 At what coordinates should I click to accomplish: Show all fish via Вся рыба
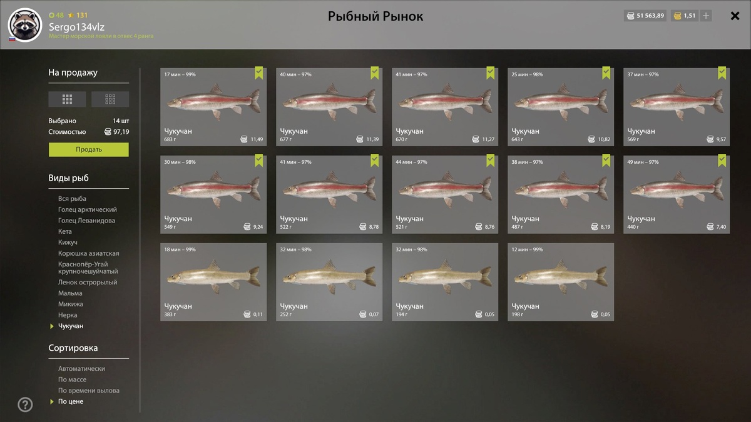pos(72,199)
